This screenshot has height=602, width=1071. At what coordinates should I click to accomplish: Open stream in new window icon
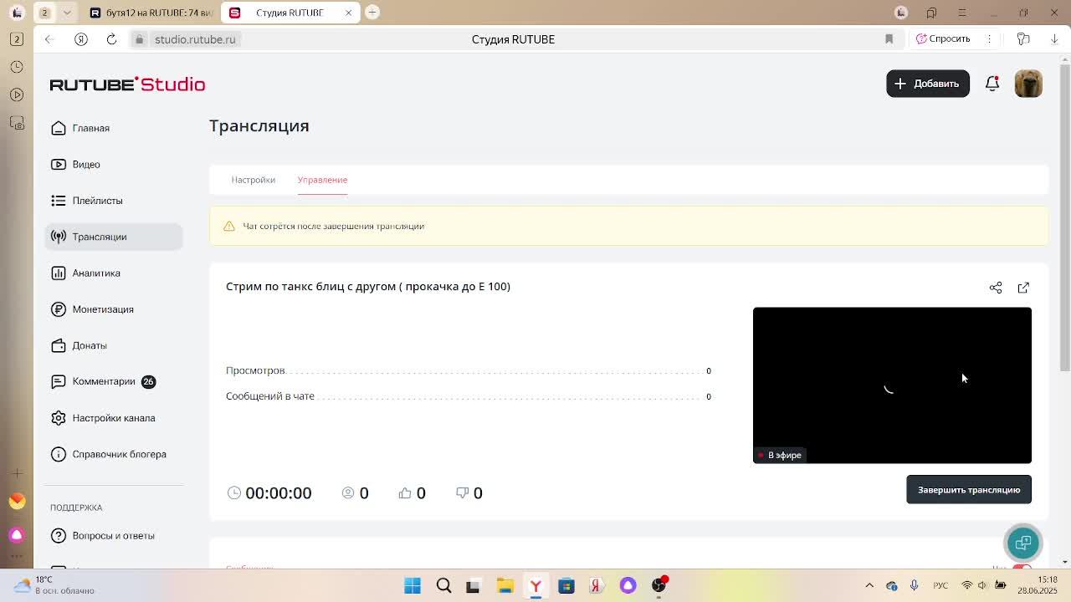(x=1023, y=288)
